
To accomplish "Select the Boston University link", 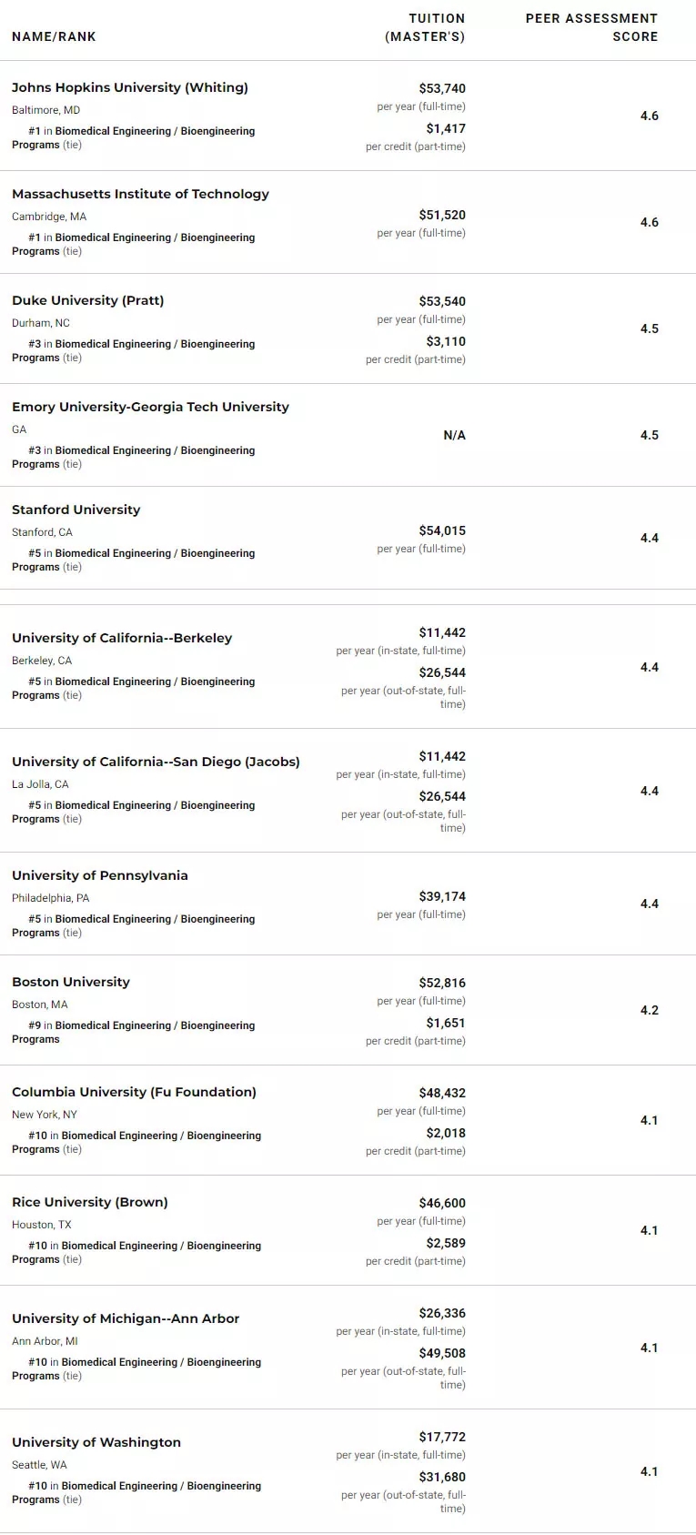I will click(x=71, y=982).
